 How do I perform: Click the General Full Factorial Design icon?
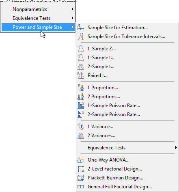point(81,187)
